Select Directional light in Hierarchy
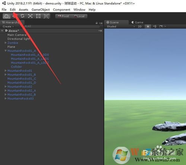Viewport: 186px width, 165px height. [19, 39]
